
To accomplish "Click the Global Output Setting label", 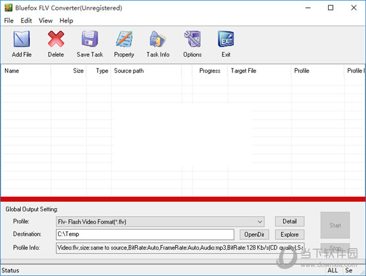I will tap(32, 209).
